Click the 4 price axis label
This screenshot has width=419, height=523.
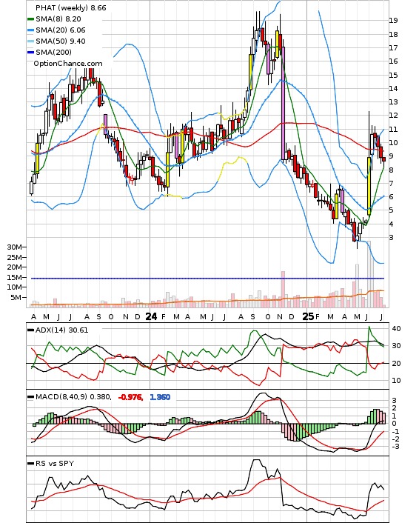pyautogui.click(x=391, y=224)
